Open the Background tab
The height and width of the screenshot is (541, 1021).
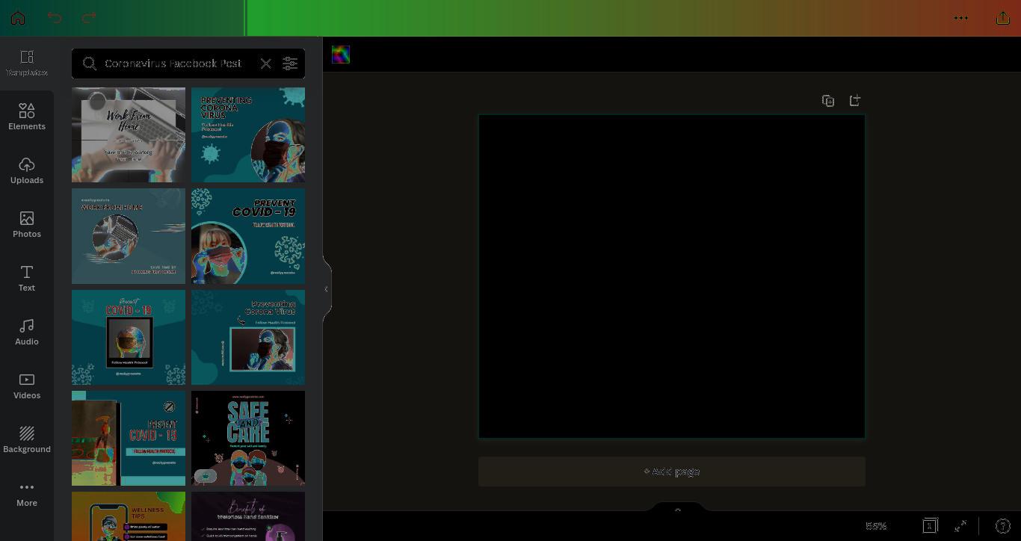(x=27, y=440)
